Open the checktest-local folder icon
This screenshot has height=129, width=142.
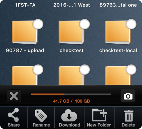point(118,33)
